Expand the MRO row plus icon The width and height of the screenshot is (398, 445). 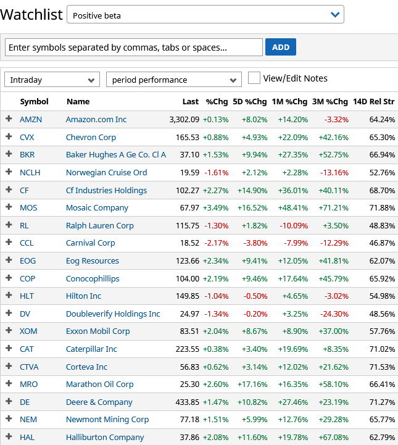[9, 383]
